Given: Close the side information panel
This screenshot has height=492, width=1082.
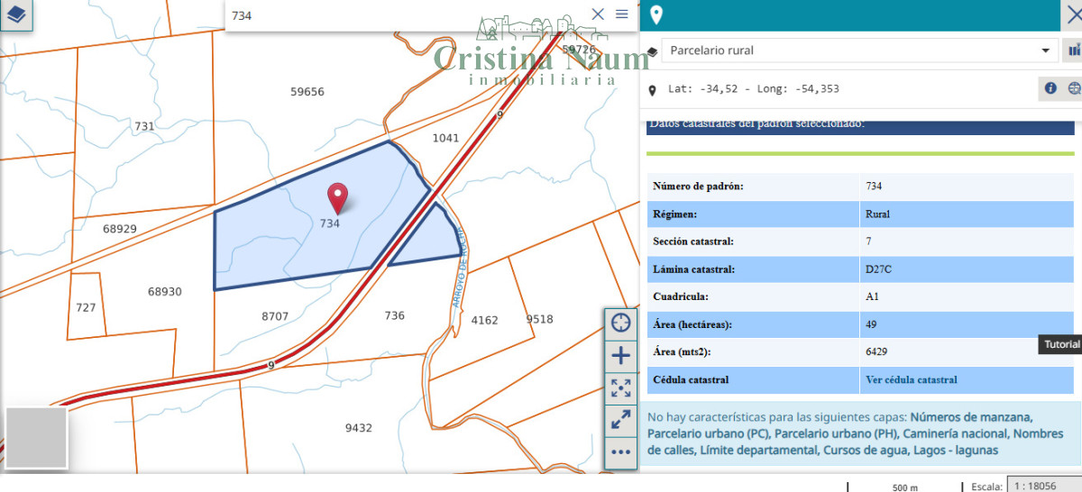Looking at the screenshot, I should point(1073,14).
